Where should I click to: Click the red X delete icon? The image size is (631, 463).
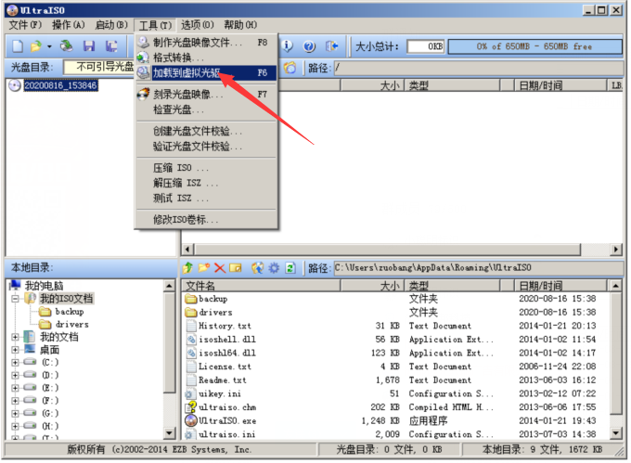click(220, 268)
